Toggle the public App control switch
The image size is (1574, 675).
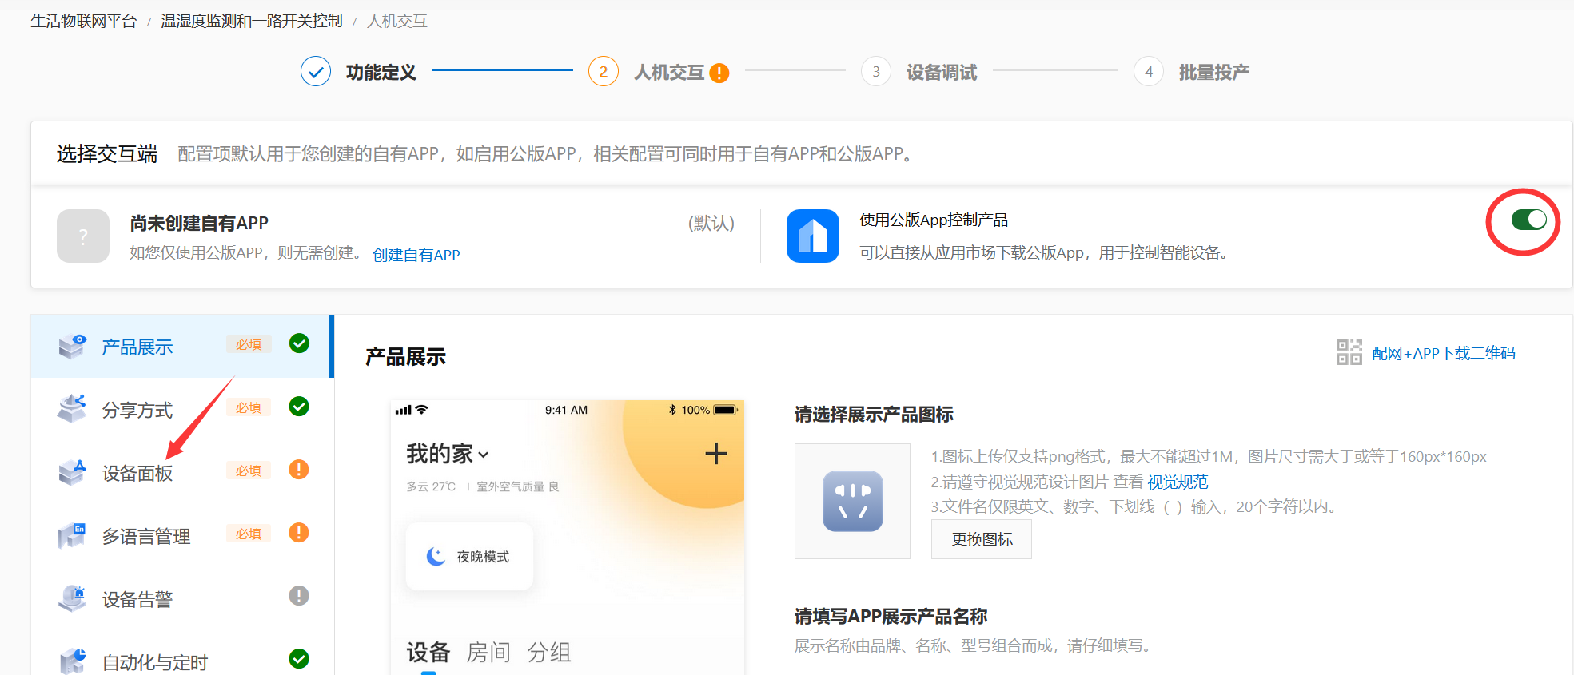(x=1528, y=220)
